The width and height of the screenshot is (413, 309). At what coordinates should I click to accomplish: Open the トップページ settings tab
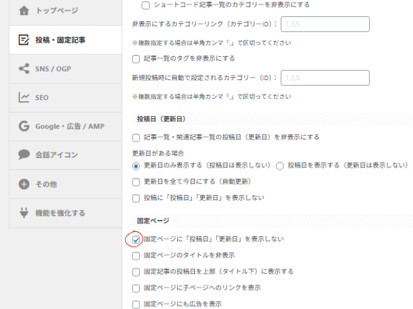pyautogui.click(x=66, y=12)
